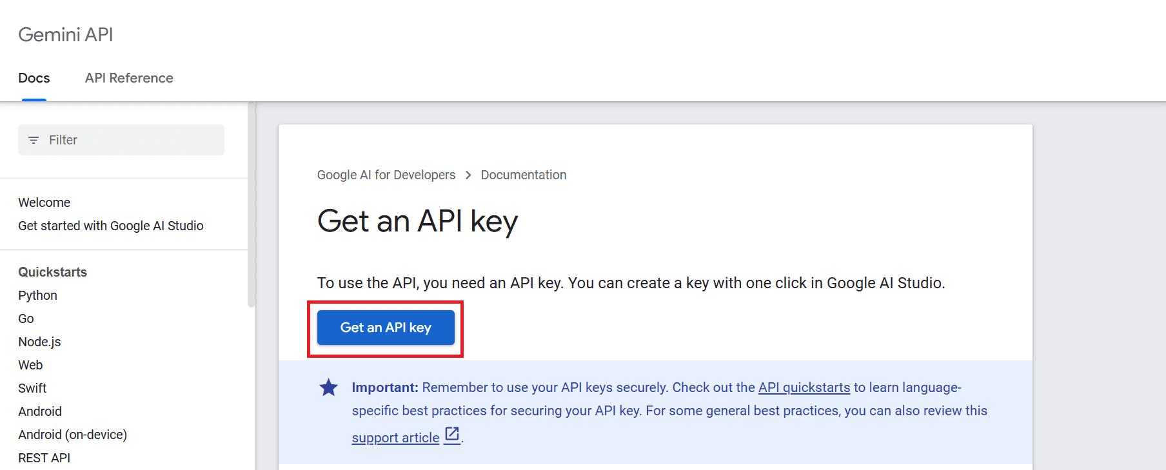1166x470 pixels.
Task: Open the Android (on-device) quickstart
Action: (x=72, y=435)
